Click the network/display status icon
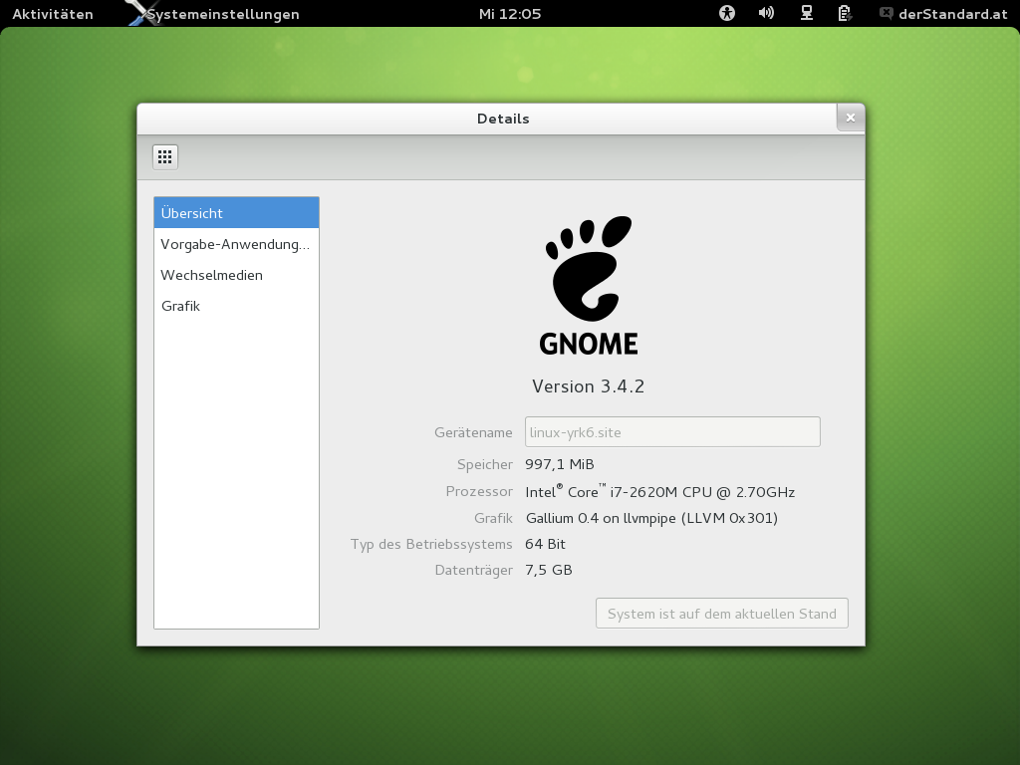 pyautogui.click(x=805, y=14)
